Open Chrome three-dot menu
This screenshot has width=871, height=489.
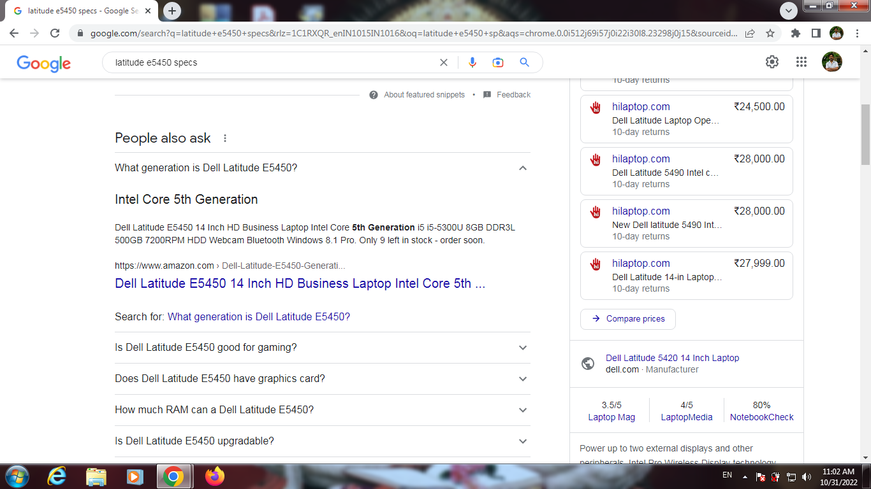click(x=857, y=33)
